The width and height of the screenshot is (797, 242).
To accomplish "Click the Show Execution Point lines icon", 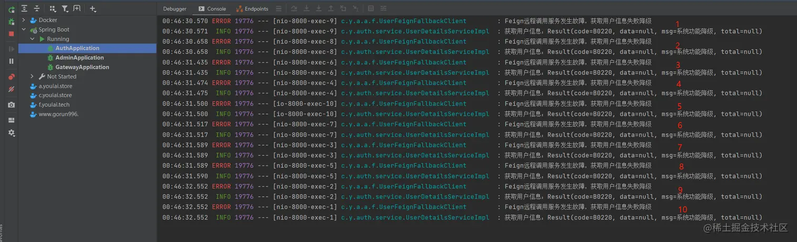I will tap(278, 9).
